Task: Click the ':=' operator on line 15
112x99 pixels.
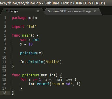Action: pyautogui.click(x=35, y=80)
